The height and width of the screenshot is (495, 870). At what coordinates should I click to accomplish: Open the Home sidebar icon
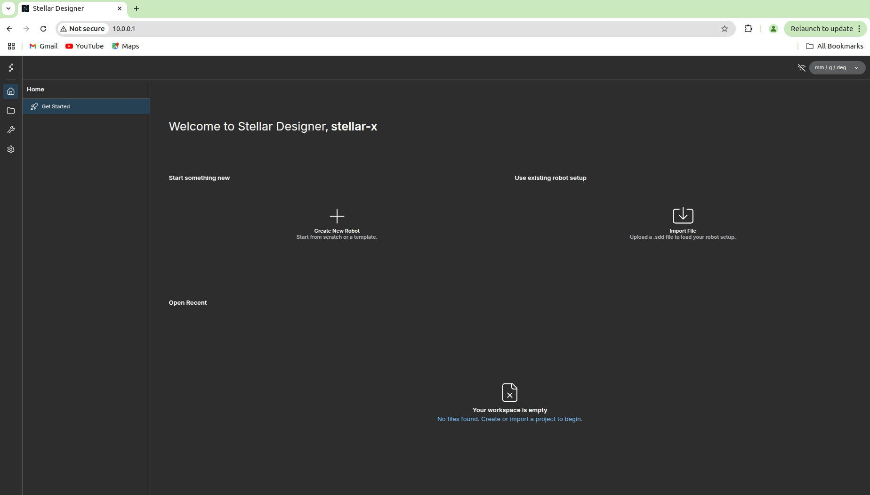(11, 91)
